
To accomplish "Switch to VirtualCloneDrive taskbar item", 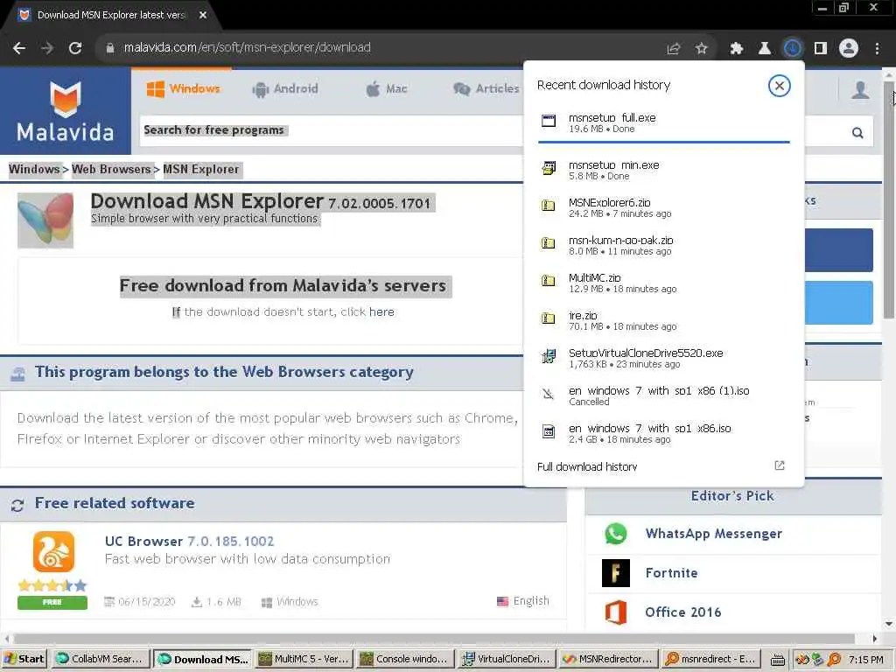I will click(507, 659).
